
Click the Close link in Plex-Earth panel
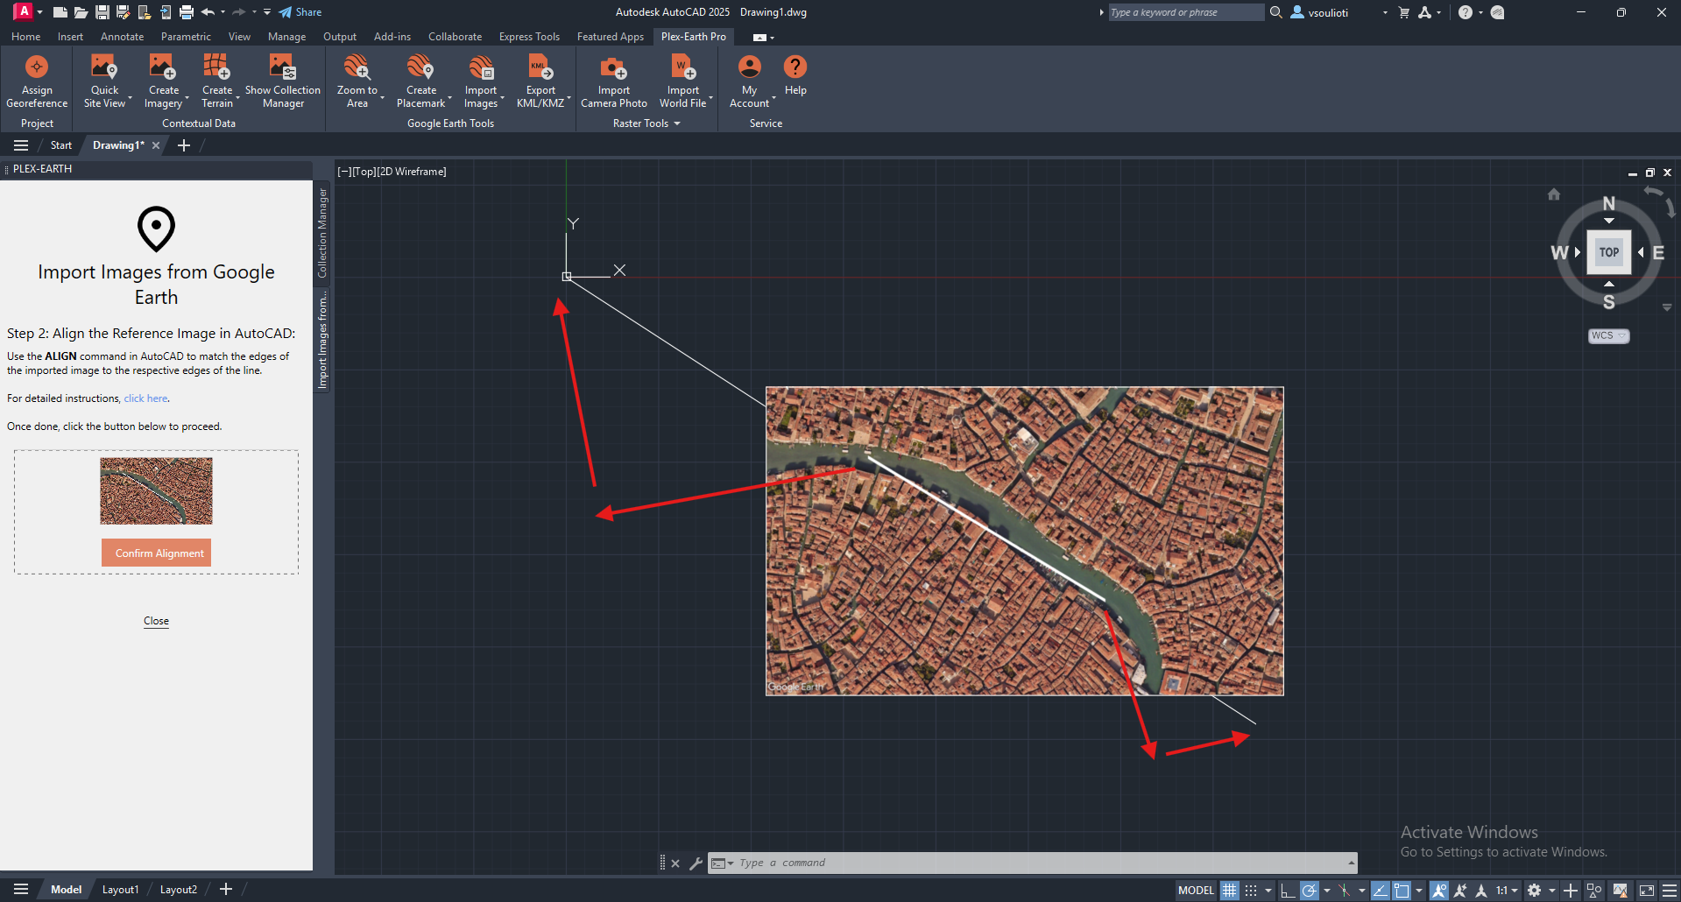156,621
